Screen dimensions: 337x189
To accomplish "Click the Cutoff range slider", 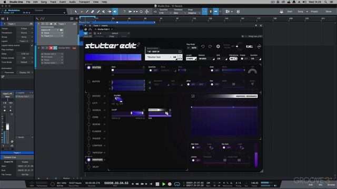I will pos(128,113).
